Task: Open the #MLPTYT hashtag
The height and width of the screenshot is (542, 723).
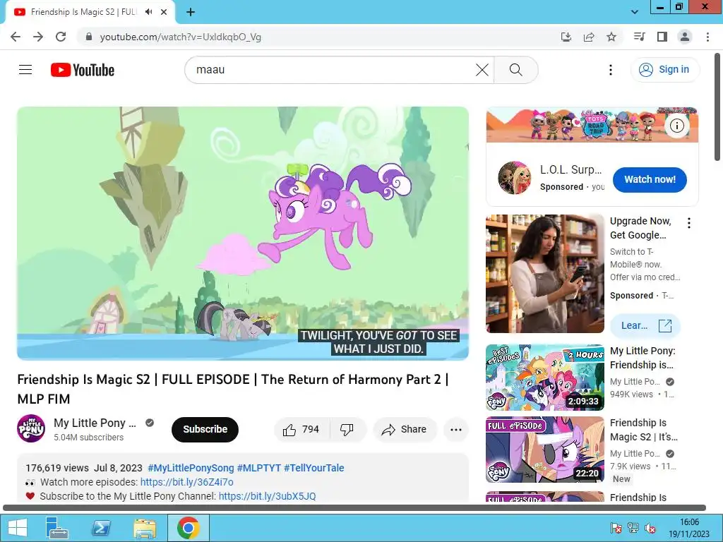Action: [x=258, y=468]
